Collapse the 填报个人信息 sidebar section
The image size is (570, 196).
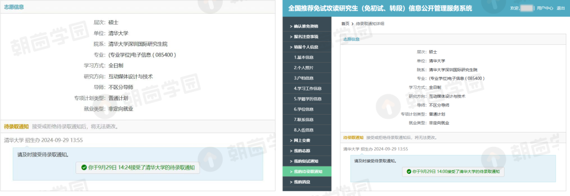[x=307, y=47]
